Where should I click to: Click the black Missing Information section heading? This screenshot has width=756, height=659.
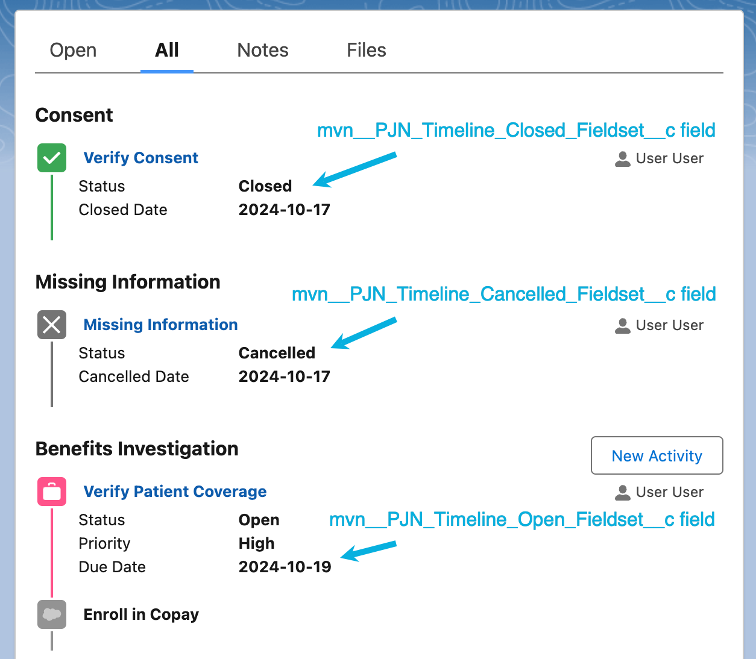point(128,282)
